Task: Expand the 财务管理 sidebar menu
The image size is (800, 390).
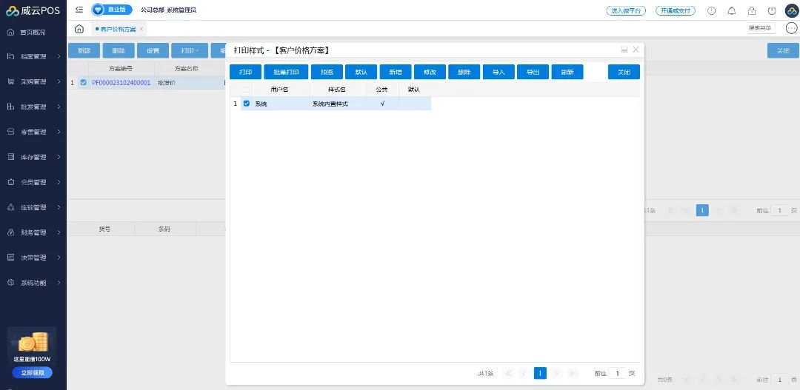Action: (x=33, y=232)
